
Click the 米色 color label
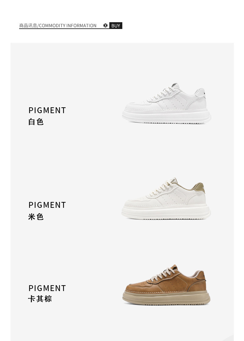tap(36, 217)
